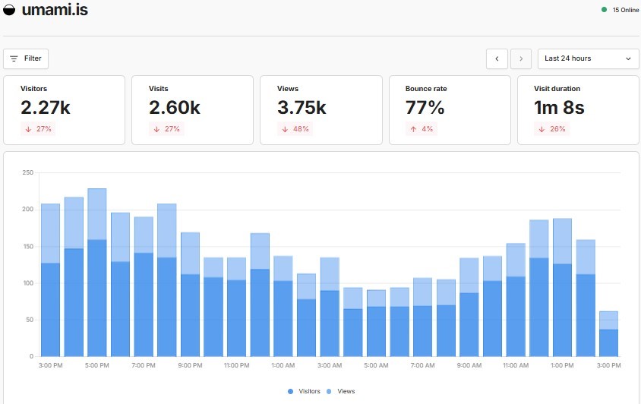Click the Views 48% decrease badge

(295, 129)
